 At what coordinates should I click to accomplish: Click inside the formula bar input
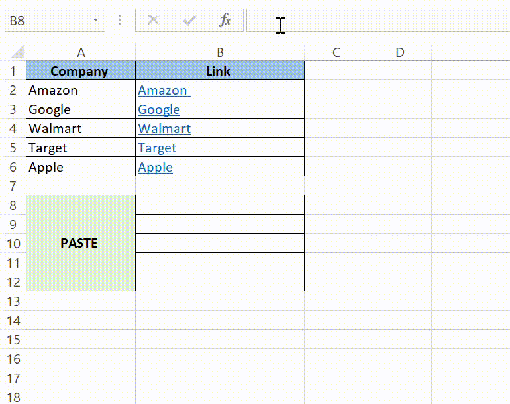(378, 21)
